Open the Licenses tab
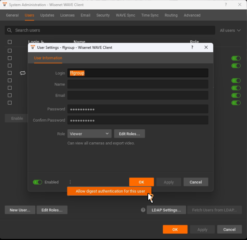 [x=67, y=15]
